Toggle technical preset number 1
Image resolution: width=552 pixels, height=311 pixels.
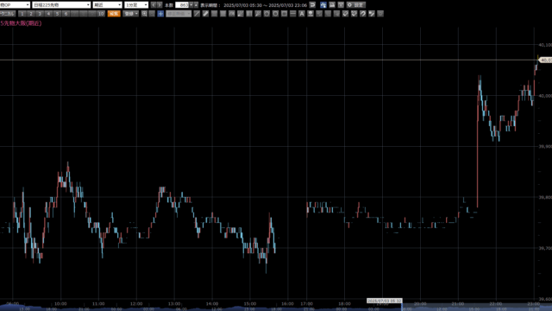pos(22,14)
